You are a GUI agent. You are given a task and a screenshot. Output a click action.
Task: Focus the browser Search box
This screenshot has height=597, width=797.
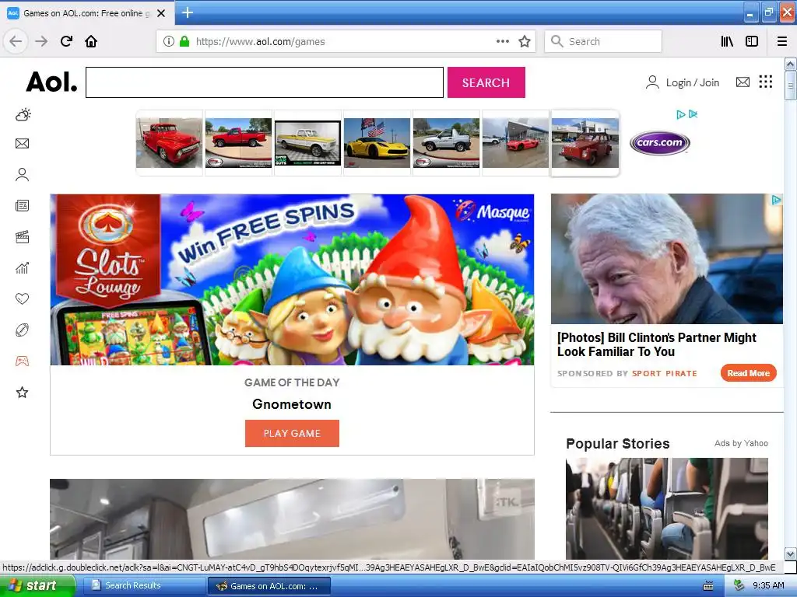603,41
